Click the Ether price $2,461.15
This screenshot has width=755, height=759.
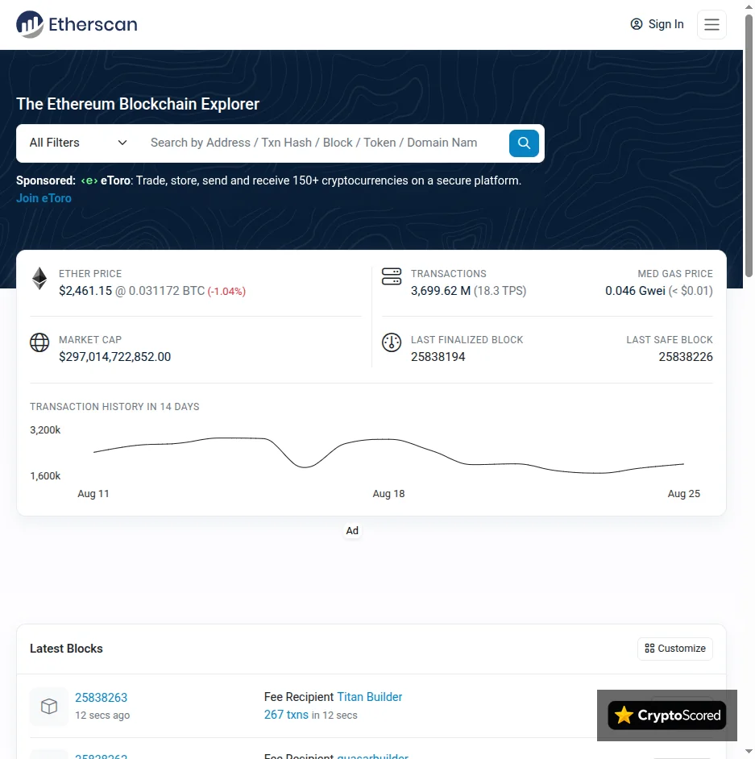[85, 291]
